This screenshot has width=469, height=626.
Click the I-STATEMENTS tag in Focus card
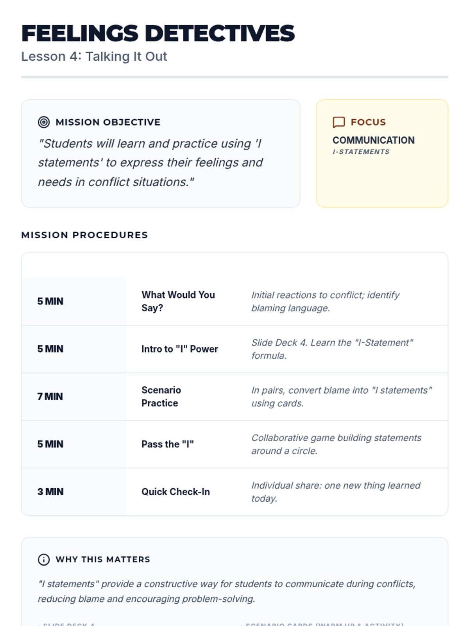coord(361,152)
